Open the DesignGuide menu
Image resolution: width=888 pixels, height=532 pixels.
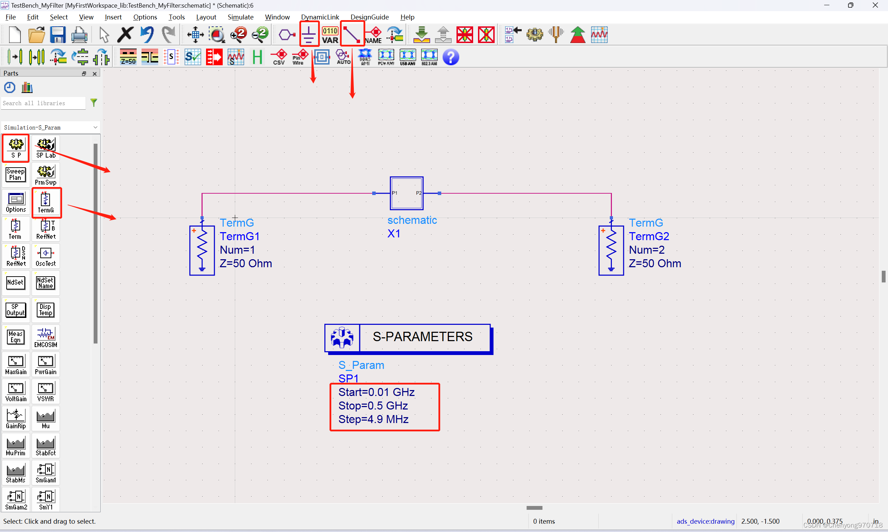[370, 17]
